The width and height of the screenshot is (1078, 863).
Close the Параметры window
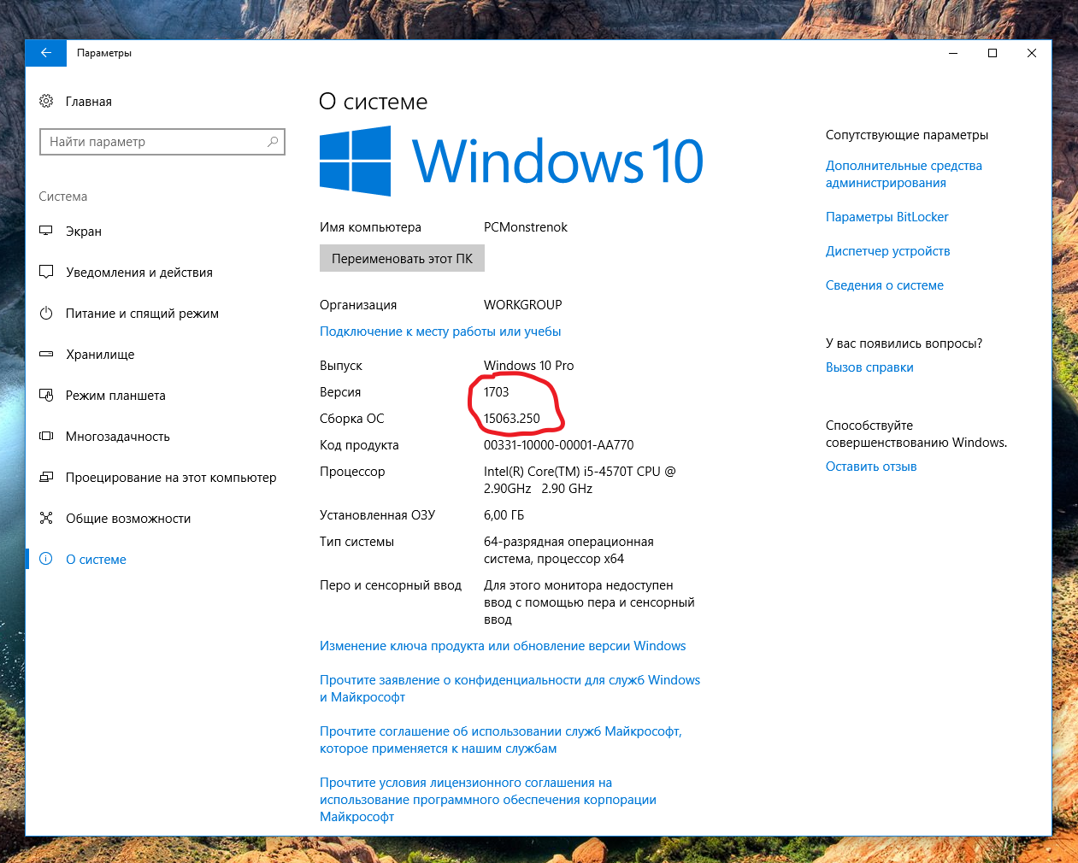pyautogui.click(x=1032, y=53)
